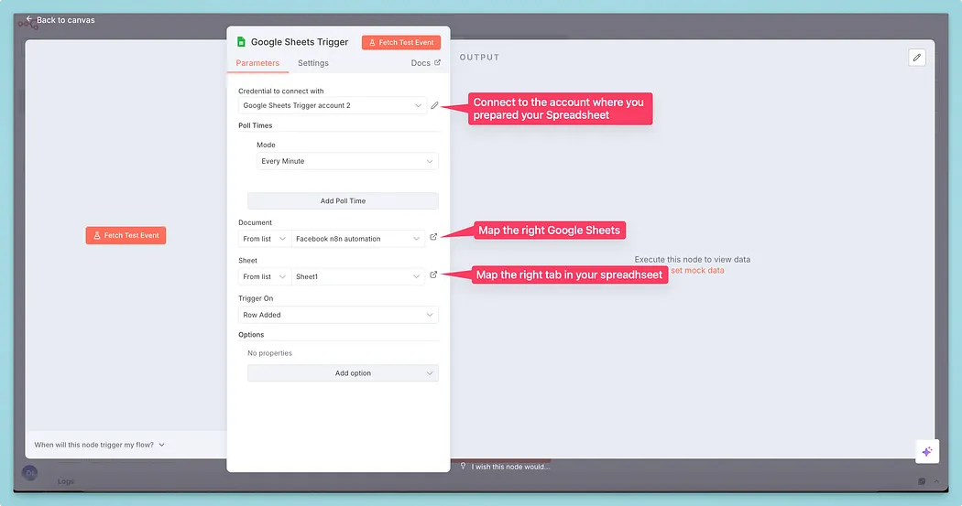Open the Sheet1 selection dropdown
This screenshot has height=506, width=962.
coord(358,277)
